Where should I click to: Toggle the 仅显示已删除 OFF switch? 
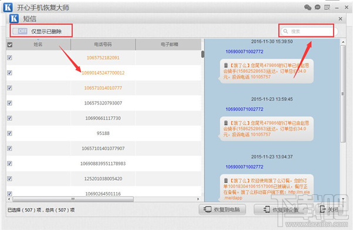20,31
